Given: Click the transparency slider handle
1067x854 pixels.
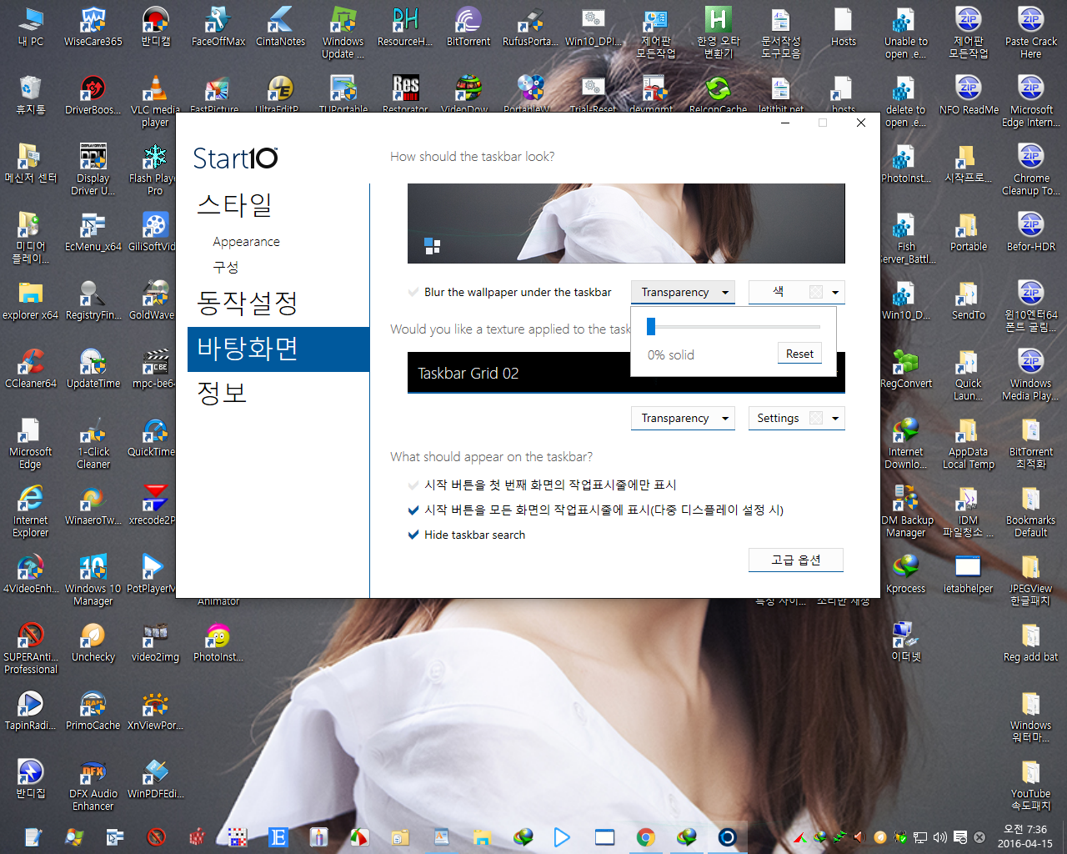Looking at the screenshot, I should (x=651, y=326).
